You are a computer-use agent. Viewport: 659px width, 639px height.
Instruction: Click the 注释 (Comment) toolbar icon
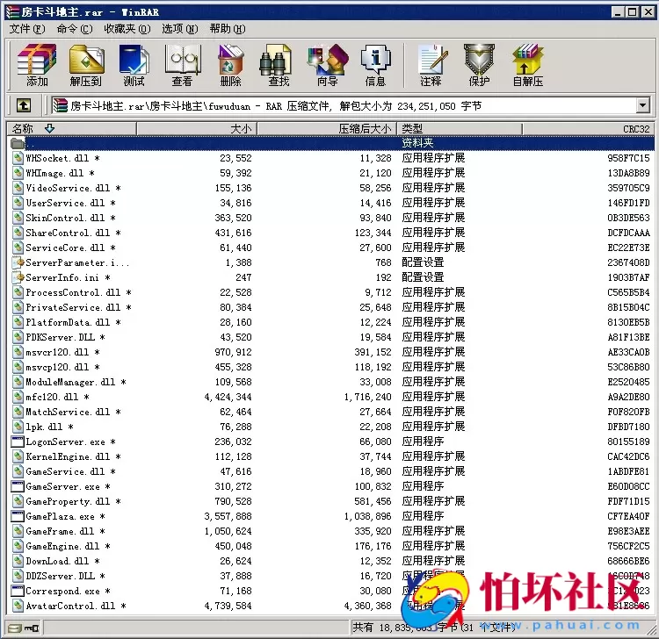[x=431, y=65]
